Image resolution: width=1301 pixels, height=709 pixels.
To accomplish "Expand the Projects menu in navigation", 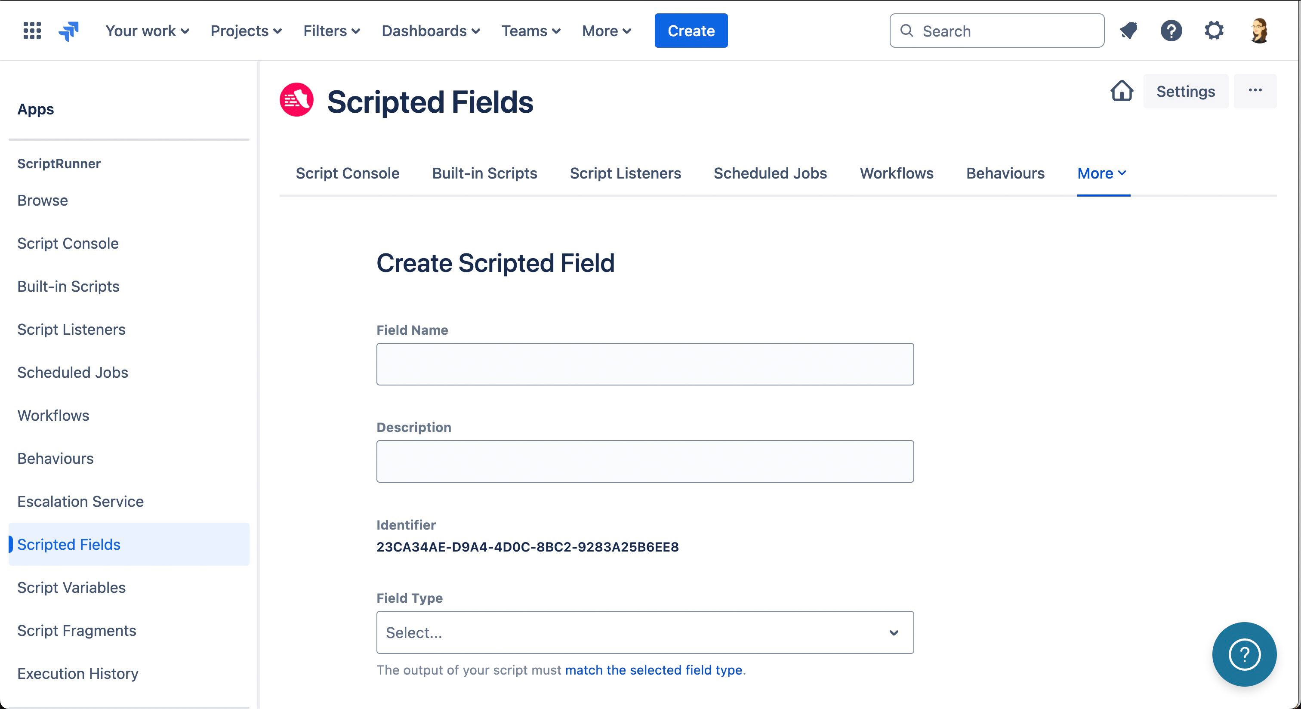I will [246, 31].
